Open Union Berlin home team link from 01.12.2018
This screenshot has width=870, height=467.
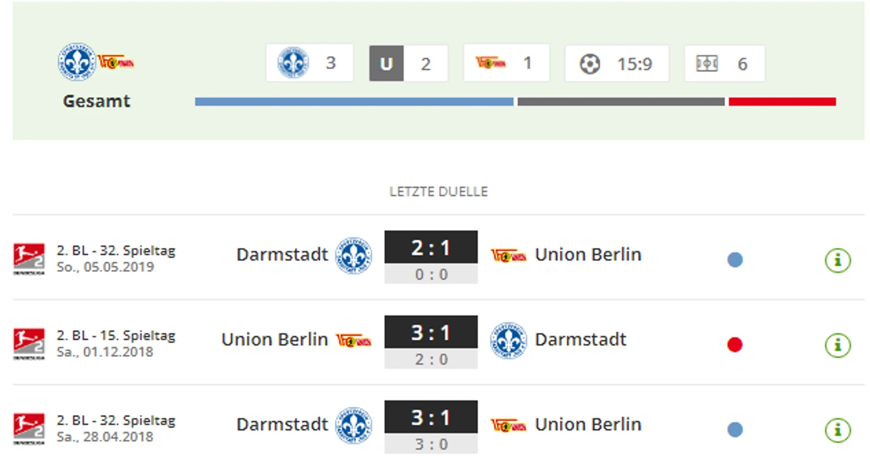click(x=275, y=340)
